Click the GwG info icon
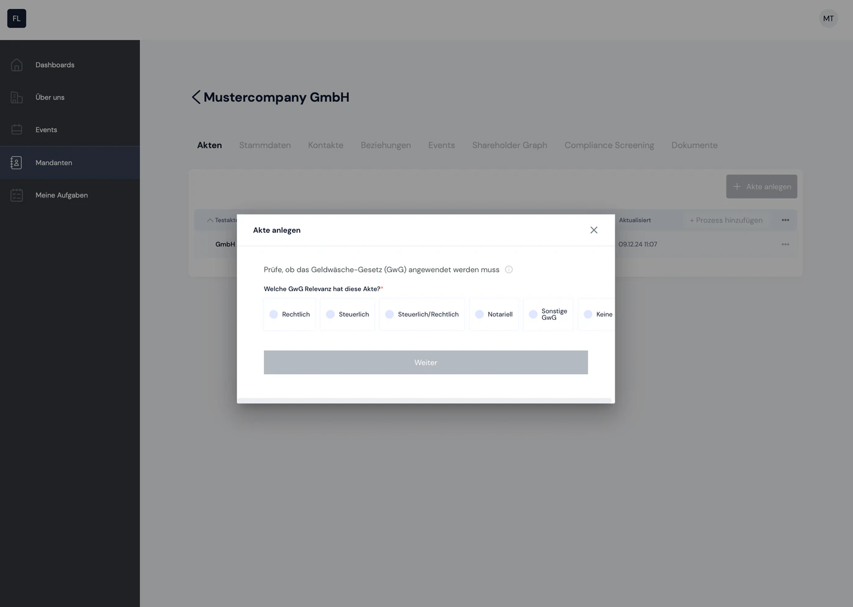This screenshot has width=853, height=607. click(x=509, y=270)
